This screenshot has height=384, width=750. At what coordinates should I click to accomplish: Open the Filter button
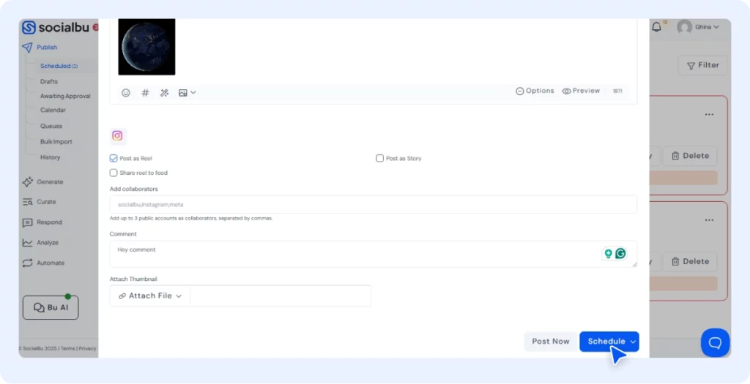tap(702, 65)
